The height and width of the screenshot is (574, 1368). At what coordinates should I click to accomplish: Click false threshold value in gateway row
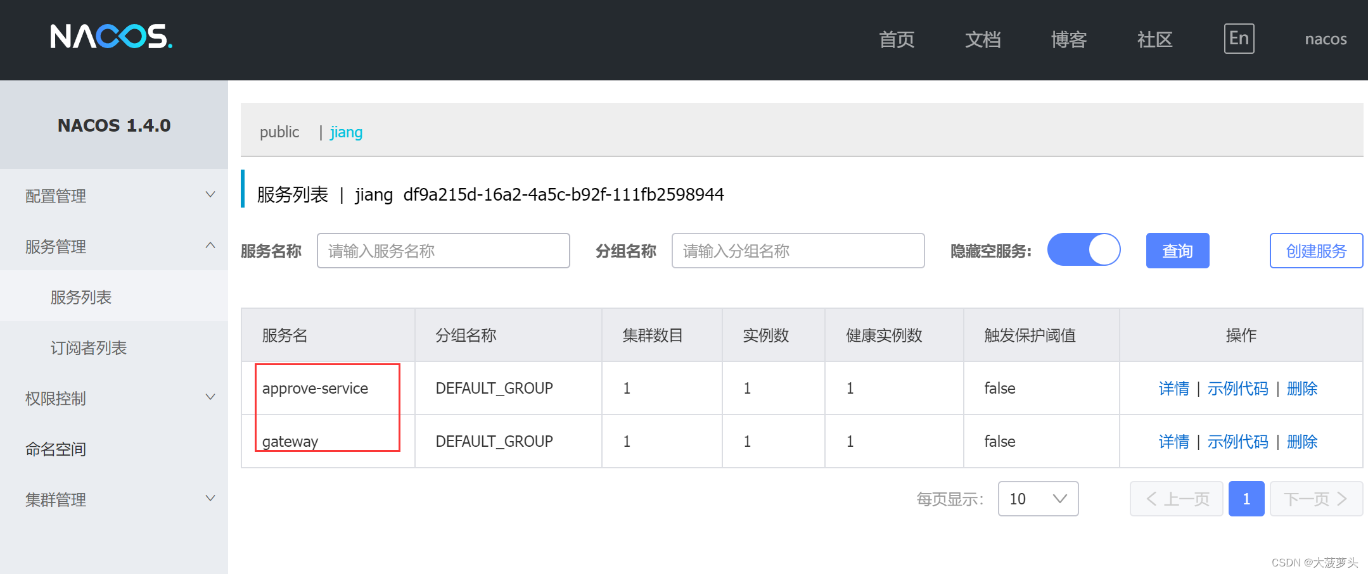point(1000,441)
